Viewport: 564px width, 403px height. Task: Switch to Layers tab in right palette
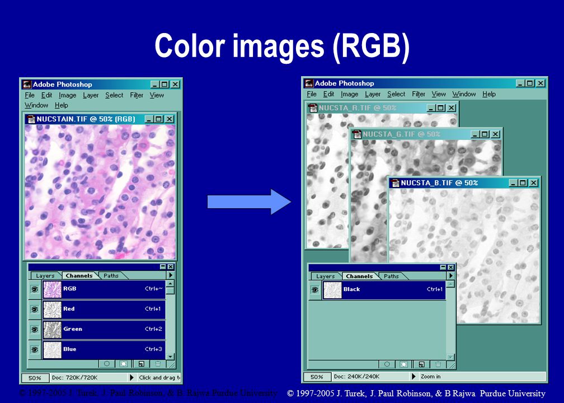[x=326, y=277]
